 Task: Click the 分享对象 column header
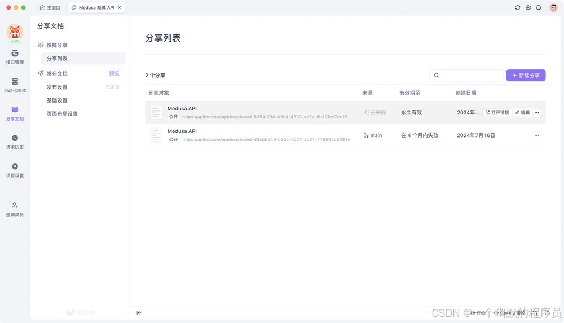tap(158, 93)
